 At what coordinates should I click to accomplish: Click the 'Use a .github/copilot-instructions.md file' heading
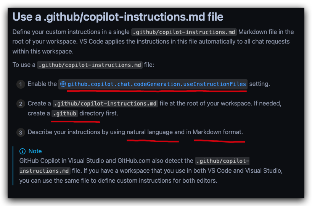(118, 17)
